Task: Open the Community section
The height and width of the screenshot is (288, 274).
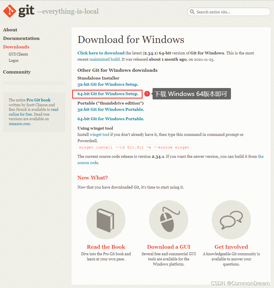Action: 17,72
